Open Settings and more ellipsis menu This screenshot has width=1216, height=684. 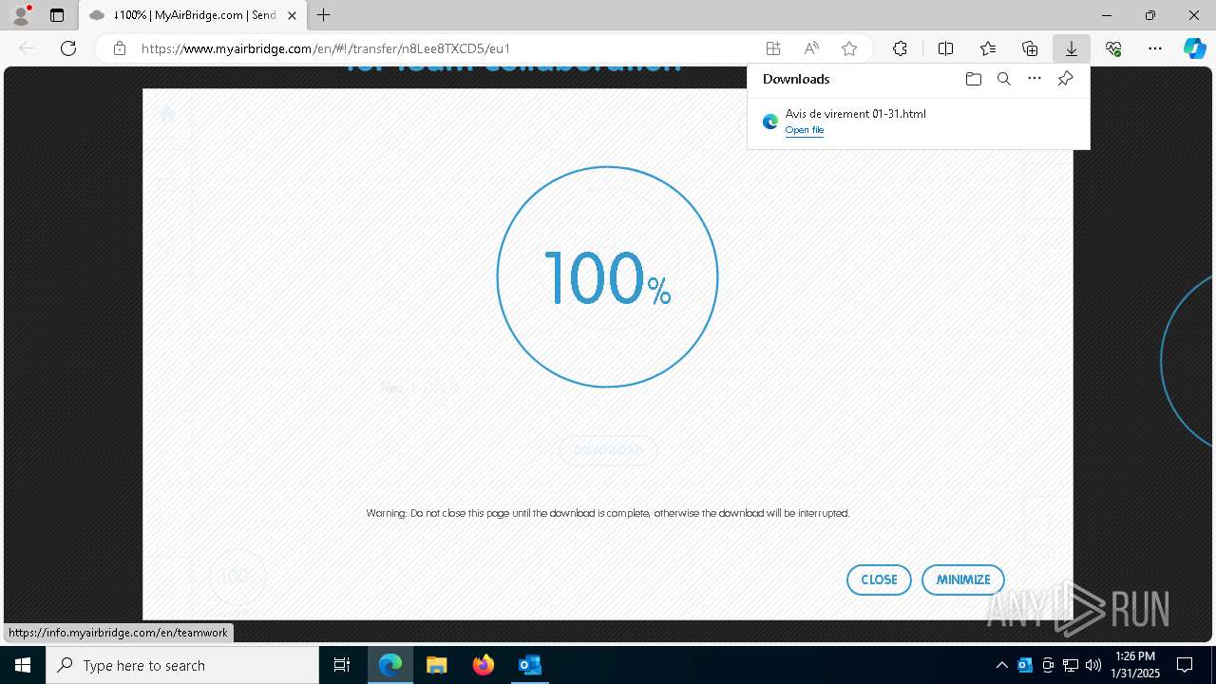pos(1155,48)
